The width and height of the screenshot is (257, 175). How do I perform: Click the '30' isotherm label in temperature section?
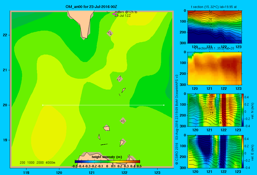coord(210,12)
